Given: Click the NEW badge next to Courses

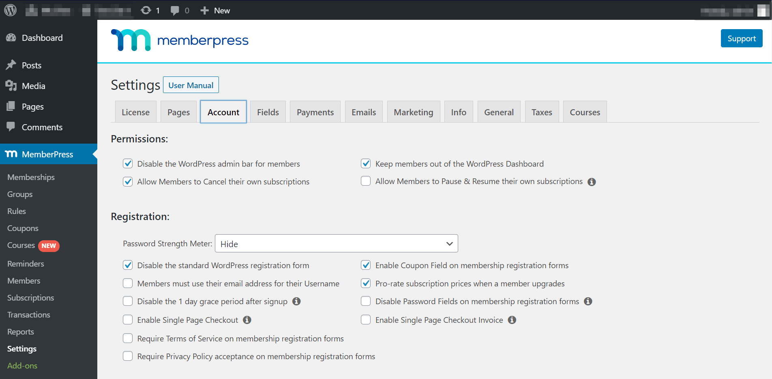Looking at the screenshot, I should point(49,246).
